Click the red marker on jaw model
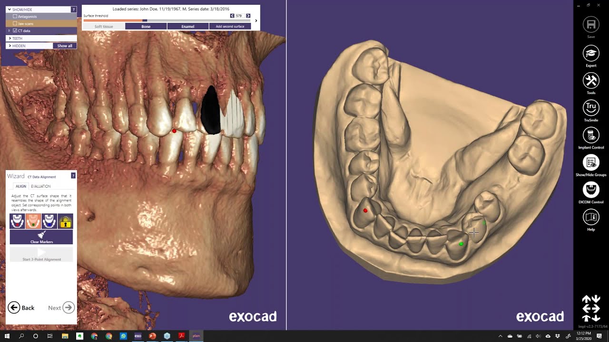609x342 pixels. click(365, 210)
